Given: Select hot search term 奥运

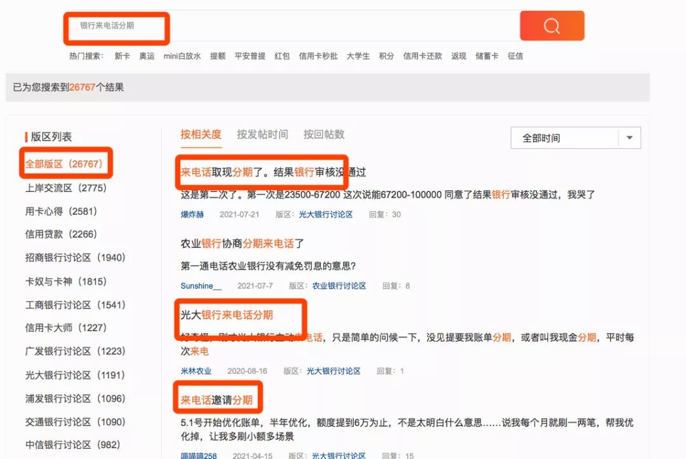Looking at the screenshot, I should 147,56.
